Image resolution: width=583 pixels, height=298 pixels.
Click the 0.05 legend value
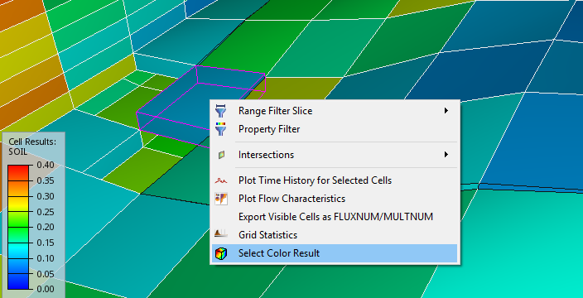(46, 274)
